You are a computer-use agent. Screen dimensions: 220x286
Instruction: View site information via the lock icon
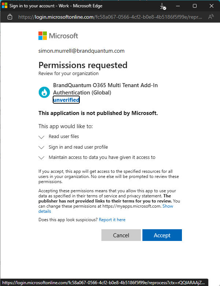coord(10,17)
